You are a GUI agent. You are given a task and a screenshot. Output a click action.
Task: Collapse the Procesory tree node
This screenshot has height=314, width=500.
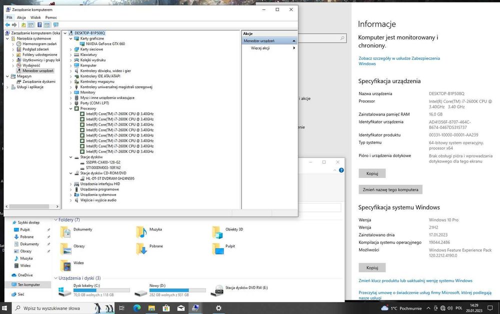[x=71, y=108]
